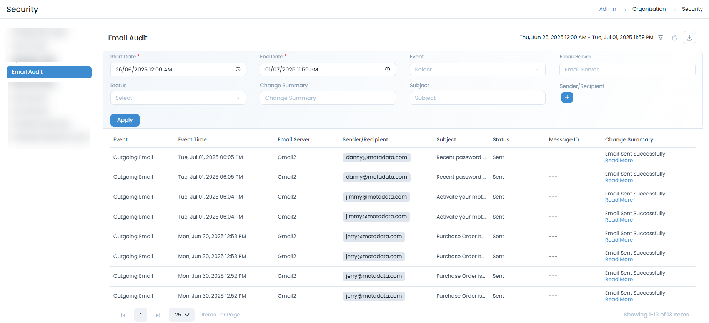Click 'Showing 1-13 of 13 Items' text

(x=656, y=315)
